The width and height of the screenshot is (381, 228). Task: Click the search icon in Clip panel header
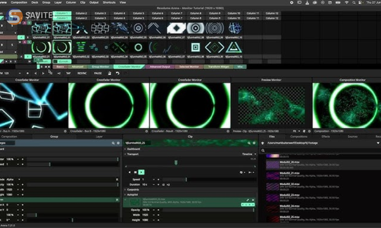coord(249,143)
